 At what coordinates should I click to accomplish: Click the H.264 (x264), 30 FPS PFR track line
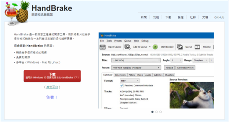pos(132,91)
